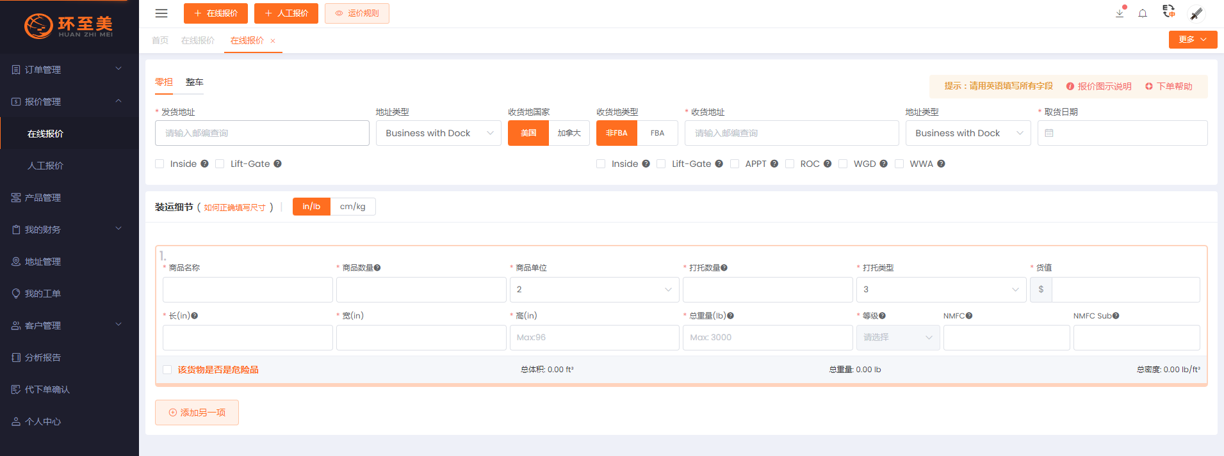Check the 该货物是否是危险品 checkbox
The image size is (1224, 456).
167,370
